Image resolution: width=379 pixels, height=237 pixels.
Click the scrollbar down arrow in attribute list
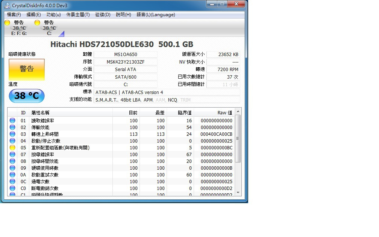click(x=238, y=193)
